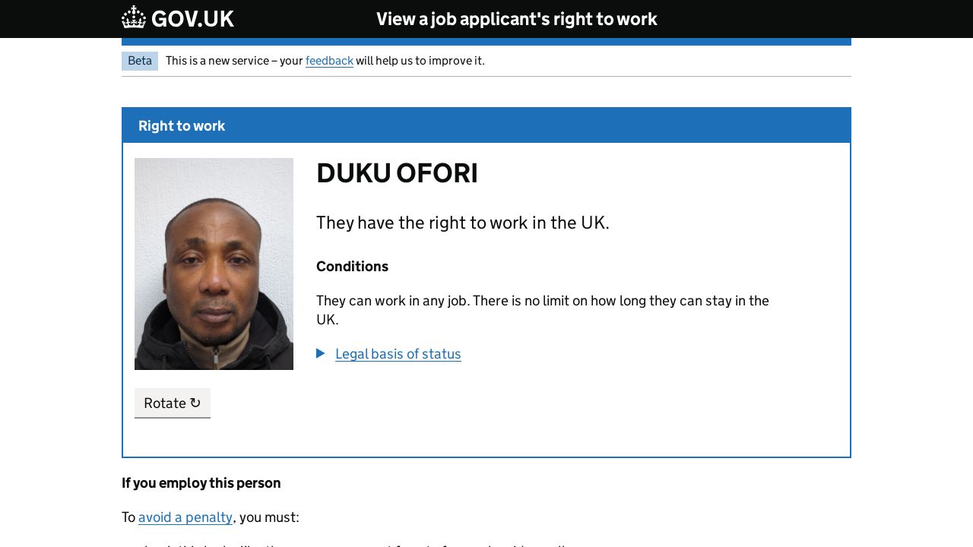This screenshot has height=547, width=973.
Task: Click the blue bar beneath the black header
Action: point(486,42)
